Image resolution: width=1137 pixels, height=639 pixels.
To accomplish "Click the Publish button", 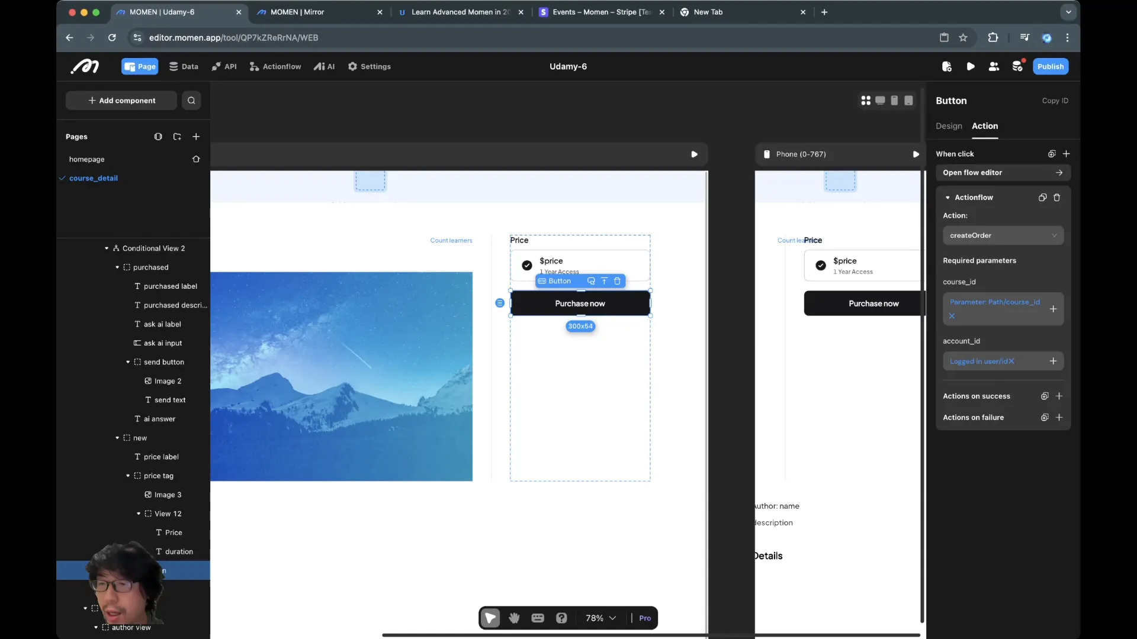I will pos(1051,66).
